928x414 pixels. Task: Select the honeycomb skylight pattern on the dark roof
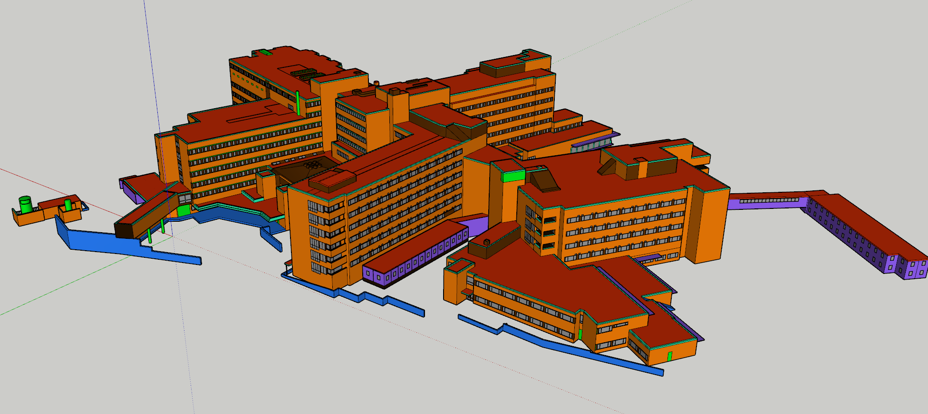pyautogui.click(x=312, y=165)
